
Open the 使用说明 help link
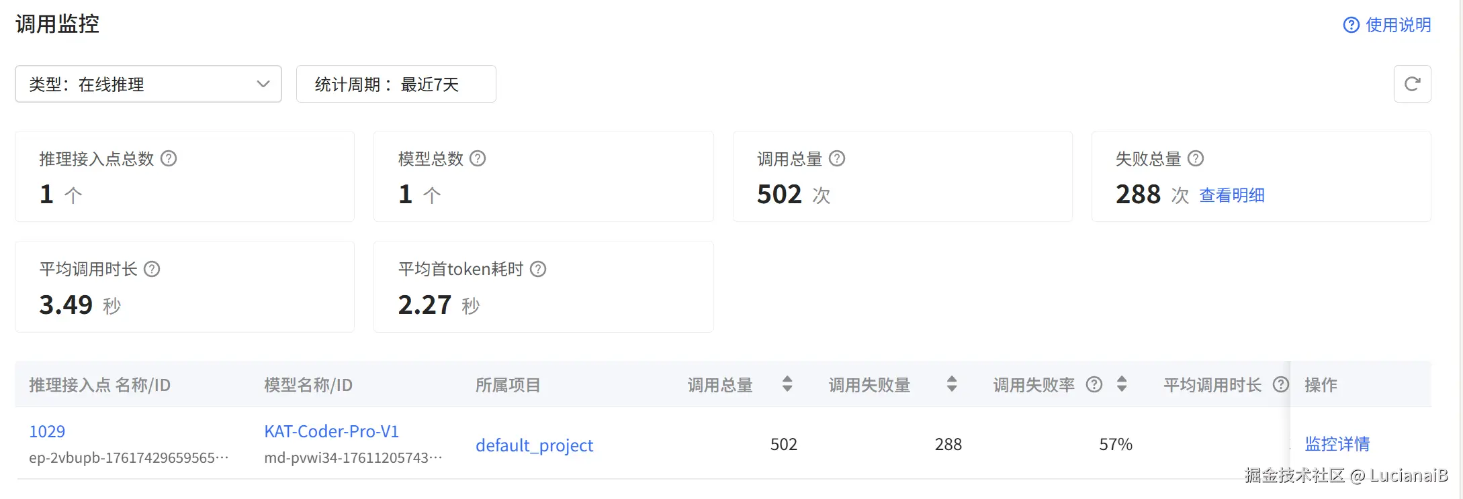[x=1387, y=25]
